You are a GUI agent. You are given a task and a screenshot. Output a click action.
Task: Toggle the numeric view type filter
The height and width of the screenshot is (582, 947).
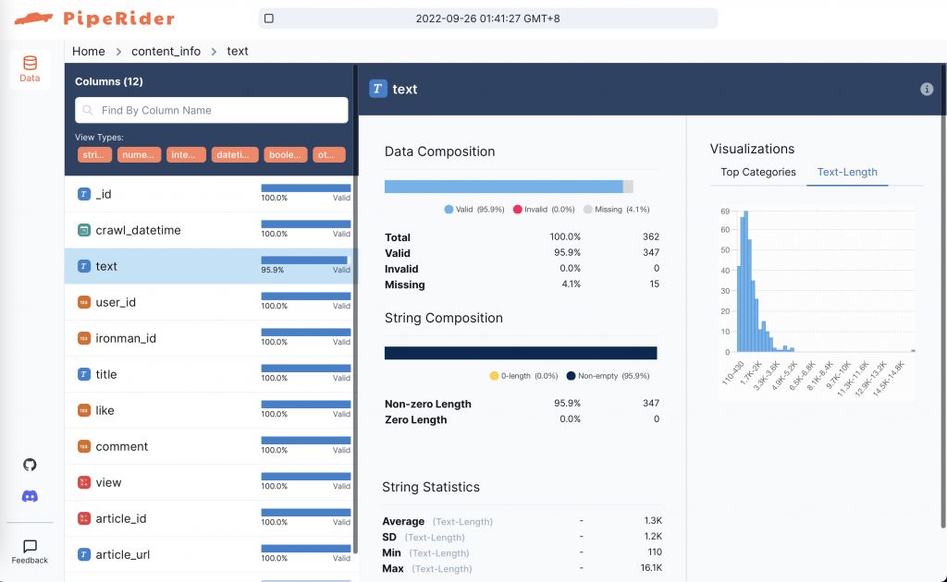139,155
